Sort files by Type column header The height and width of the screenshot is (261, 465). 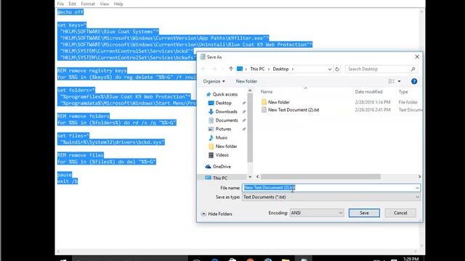[x=403, y=92]
